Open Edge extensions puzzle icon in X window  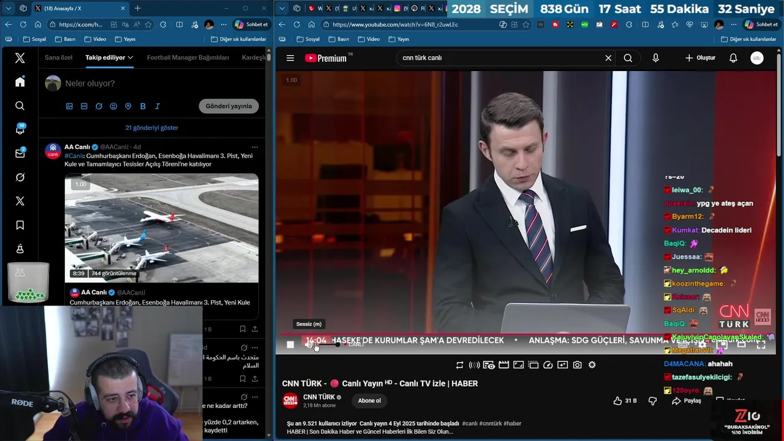coord(163,24)
